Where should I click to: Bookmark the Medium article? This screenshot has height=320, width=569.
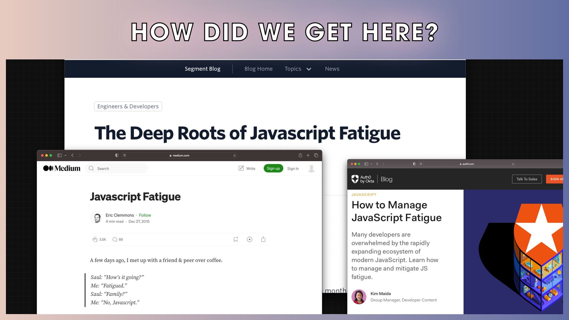point(236,239)
